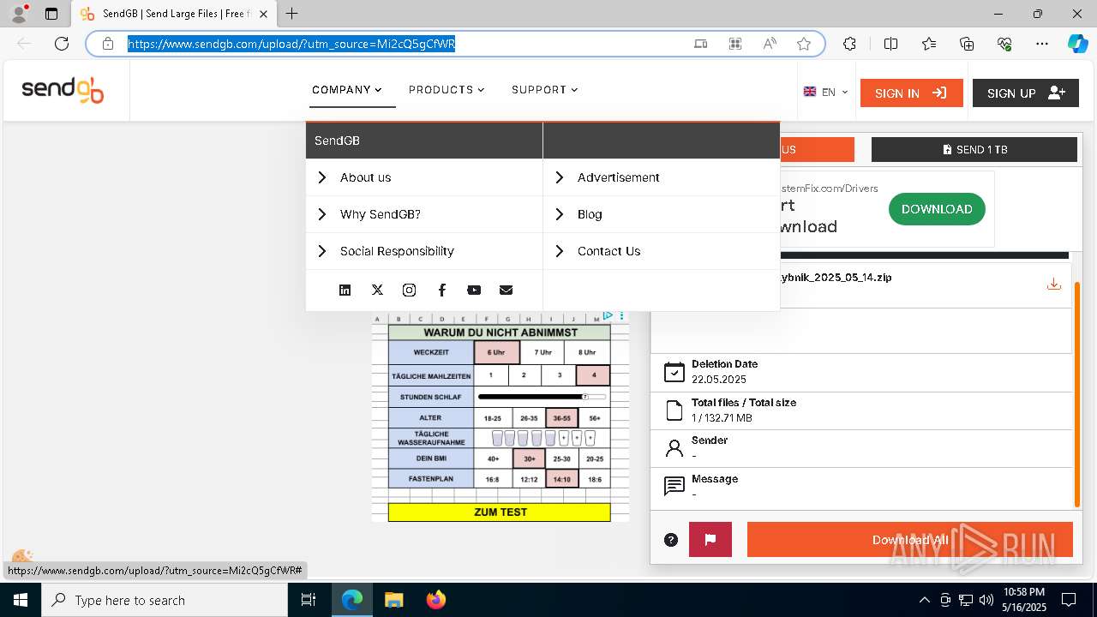This screenshot has width=1097, height=617.
Task: Open Windows Start menu
Action: click(x=21, y=600)
